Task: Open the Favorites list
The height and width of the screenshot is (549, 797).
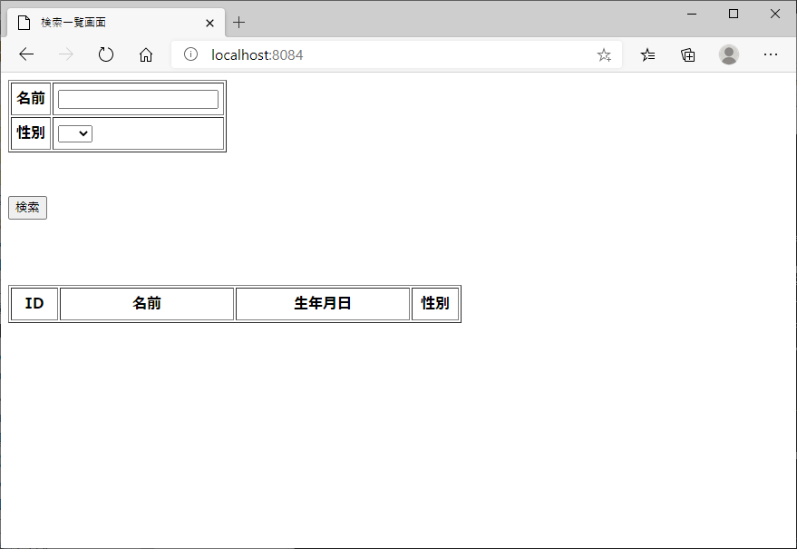Action: click(x=647, y=54)
